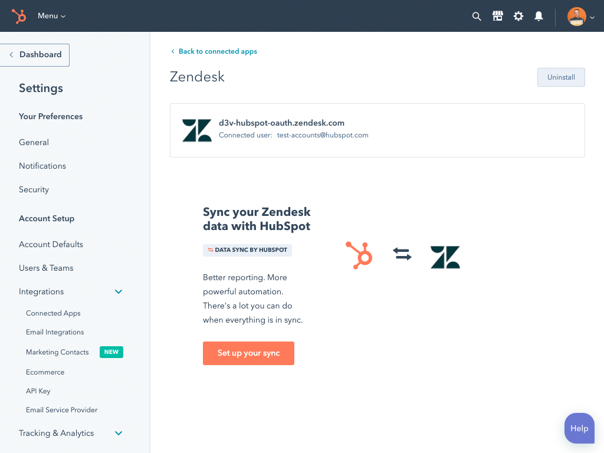Expand the Tracking & Analytics section

tap(119, 433)
